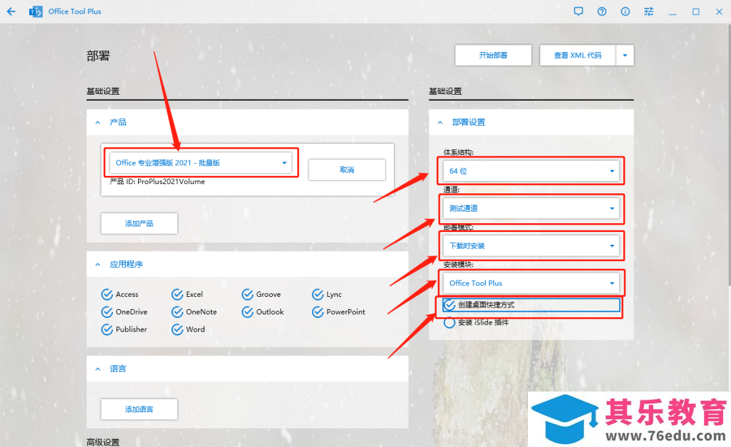Viewport: 731px width, 447px height.
Task: Collapse the 应用程序 section
Action: (97, 264)
